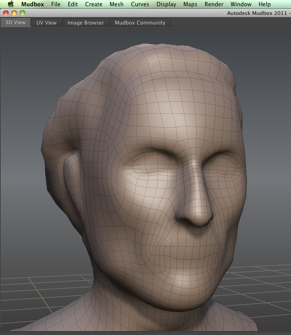The width and height of the screenshot is (291, 335).
Task: Expand the Curves menu
Action: tap(140, 4)
